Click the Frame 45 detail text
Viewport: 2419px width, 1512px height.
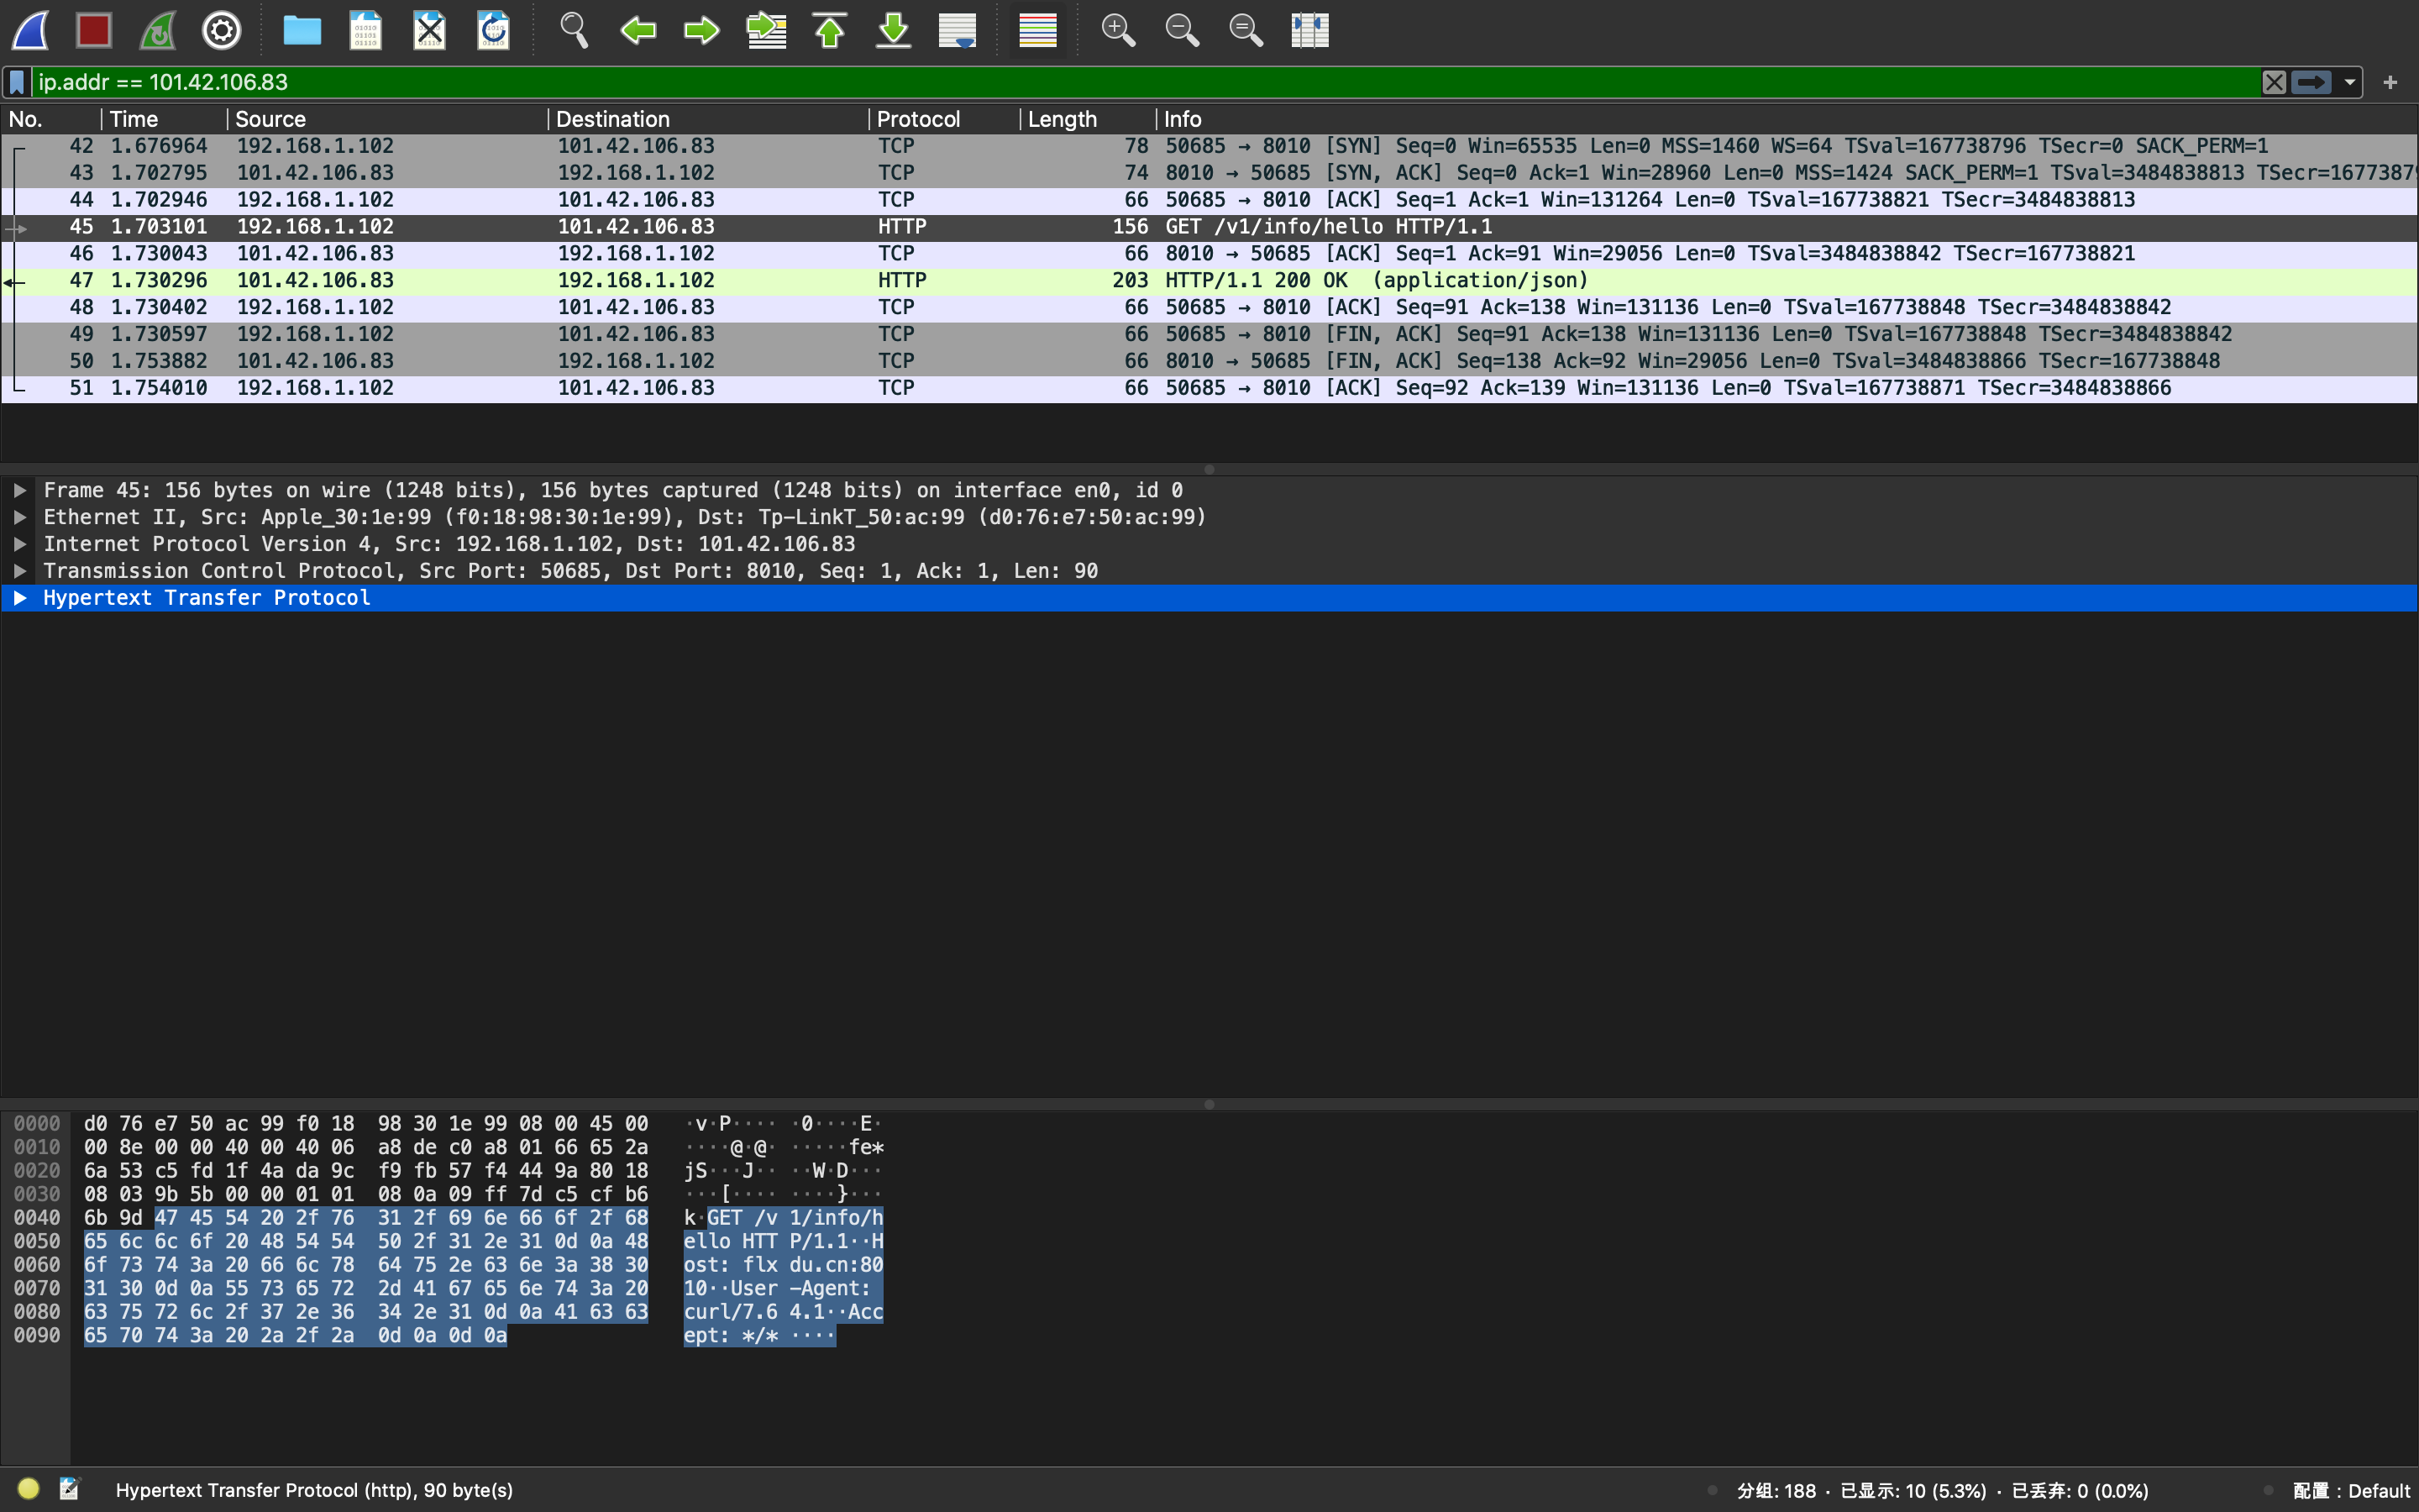613,490
